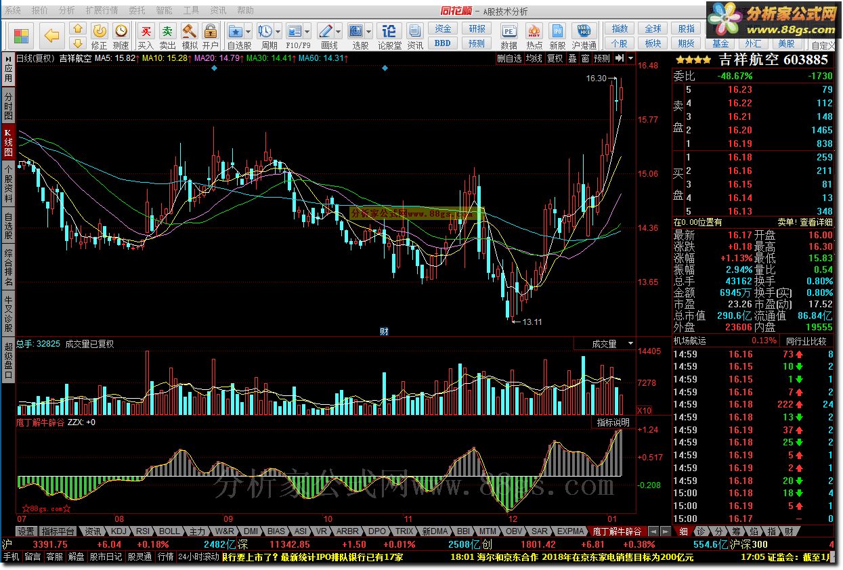Switch to the 分时图 sidebar tab
The image size is (843, 570).
click(x=7, y=106)
